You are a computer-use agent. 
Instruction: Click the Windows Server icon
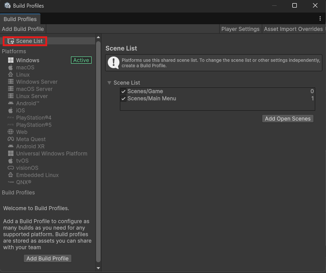point(11,82)
